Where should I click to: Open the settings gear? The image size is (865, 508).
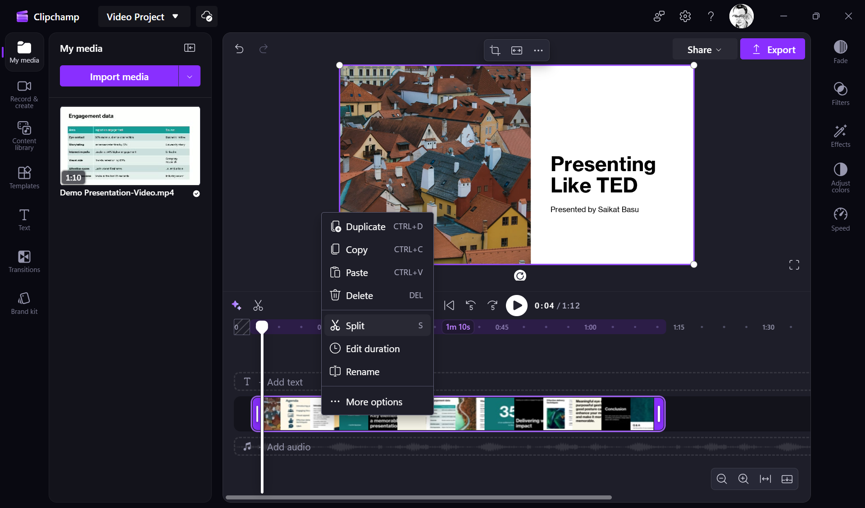click(685, 17)
